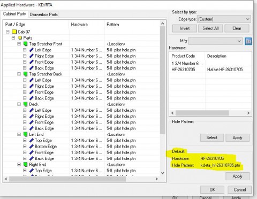Click the Select All button
Viewport: 257px width, 199px height.
click(210, 28)
